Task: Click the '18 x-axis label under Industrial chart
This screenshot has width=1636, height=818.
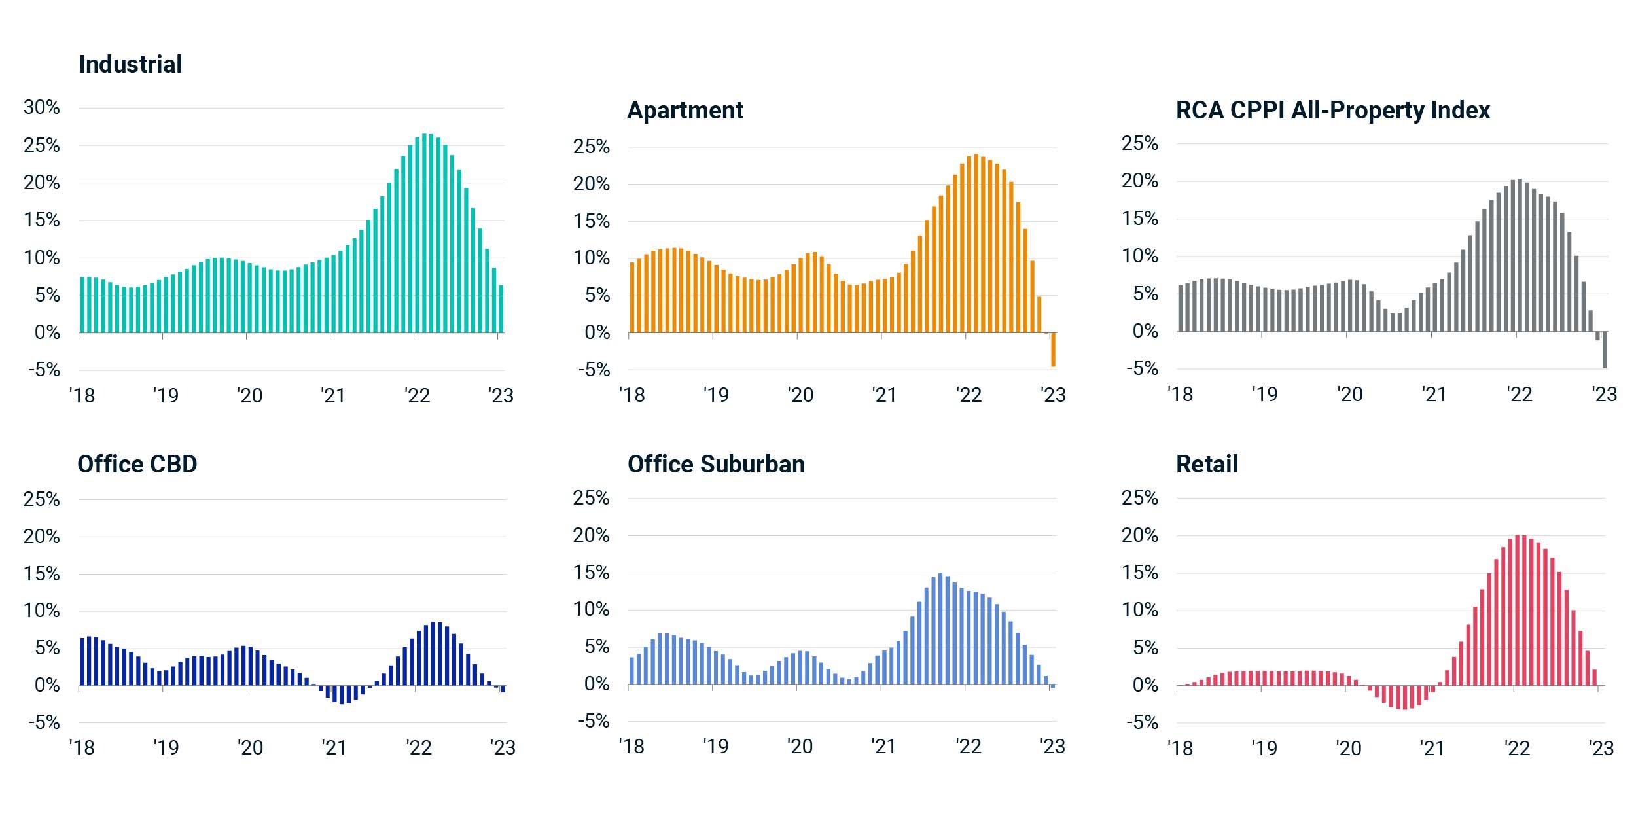Action: click(x=82, y=395)
